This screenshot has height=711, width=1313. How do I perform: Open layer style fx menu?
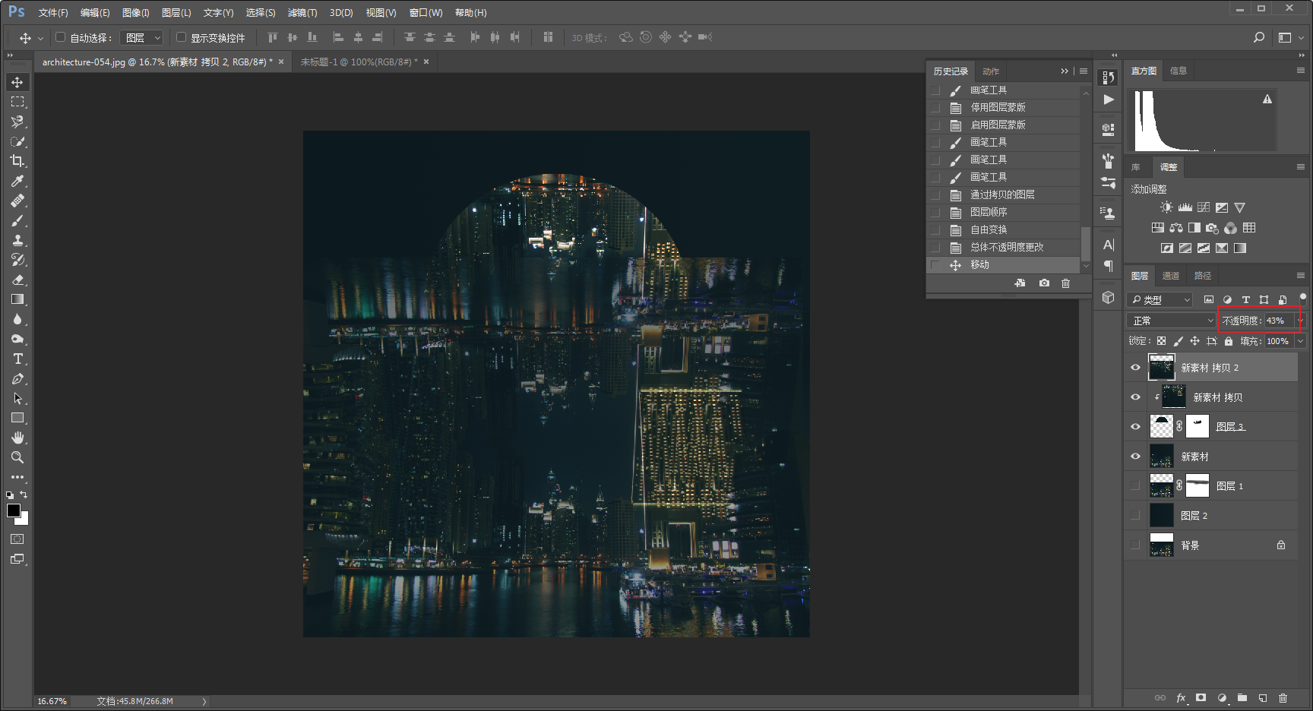(1181, 697)
